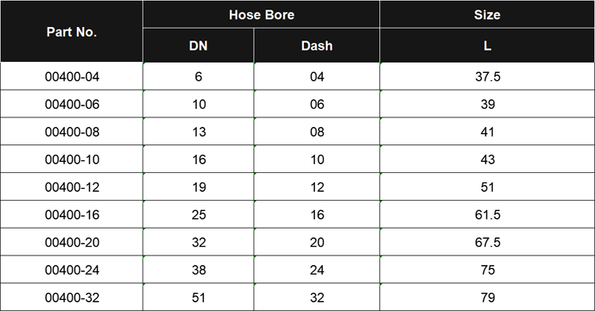Click part number 00400-20 cell
Screen dimensions: 595x311
71,242
